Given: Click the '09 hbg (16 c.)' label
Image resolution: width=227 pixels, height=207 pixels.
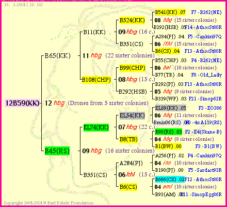Looking at the screenshot, I should click(x=137, y=32).
